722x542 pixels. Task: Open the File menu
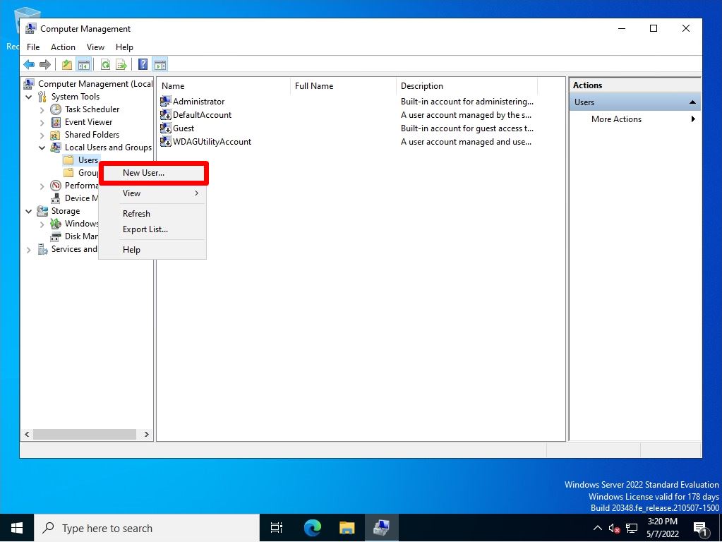pyautogui.click(x=33, y=47)
